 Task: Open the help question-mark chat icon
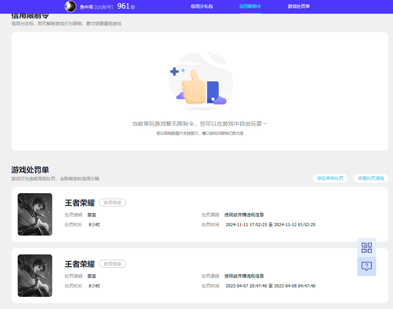366,266
